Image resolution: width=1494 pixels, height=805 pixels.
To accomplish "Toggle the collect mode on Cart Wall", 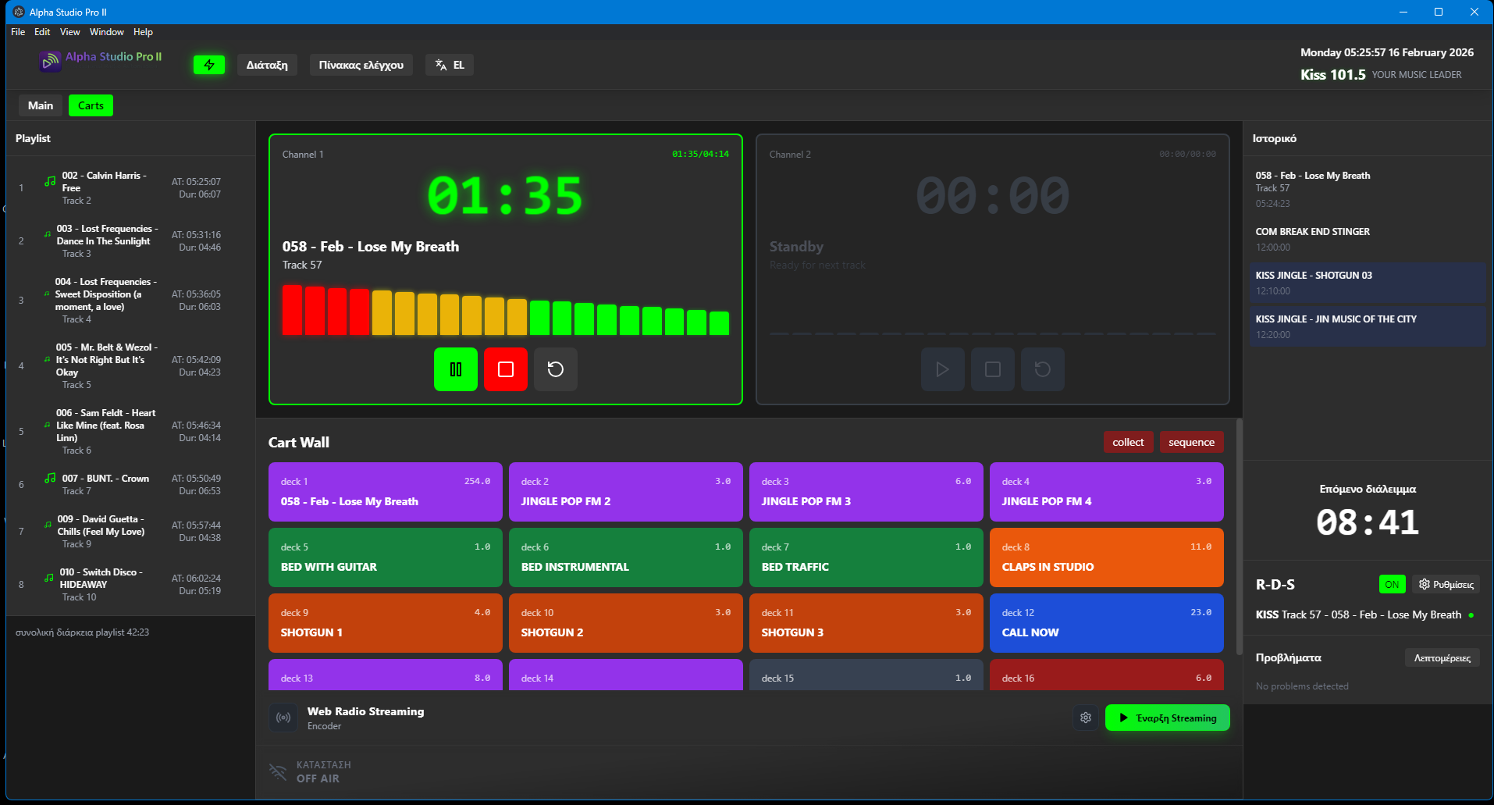I will point(1127,442).
